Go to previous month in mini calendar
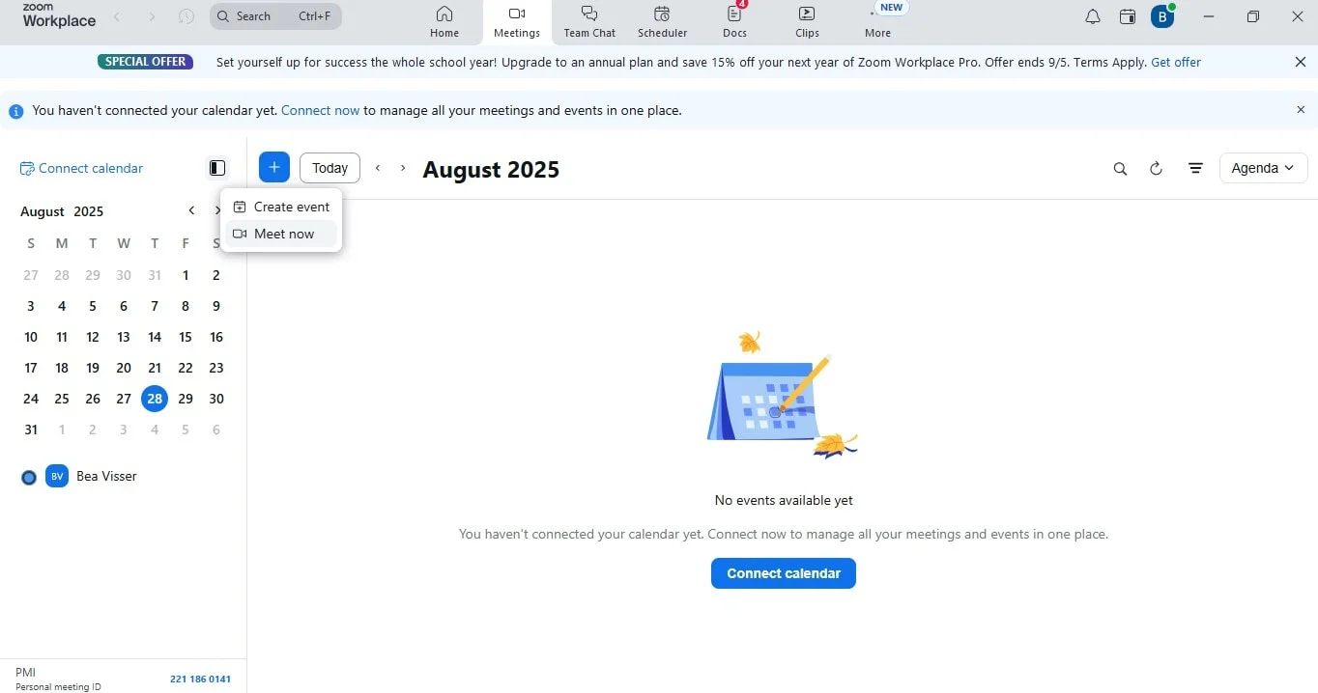The image size is (1318, 693). tap(191, 210)
